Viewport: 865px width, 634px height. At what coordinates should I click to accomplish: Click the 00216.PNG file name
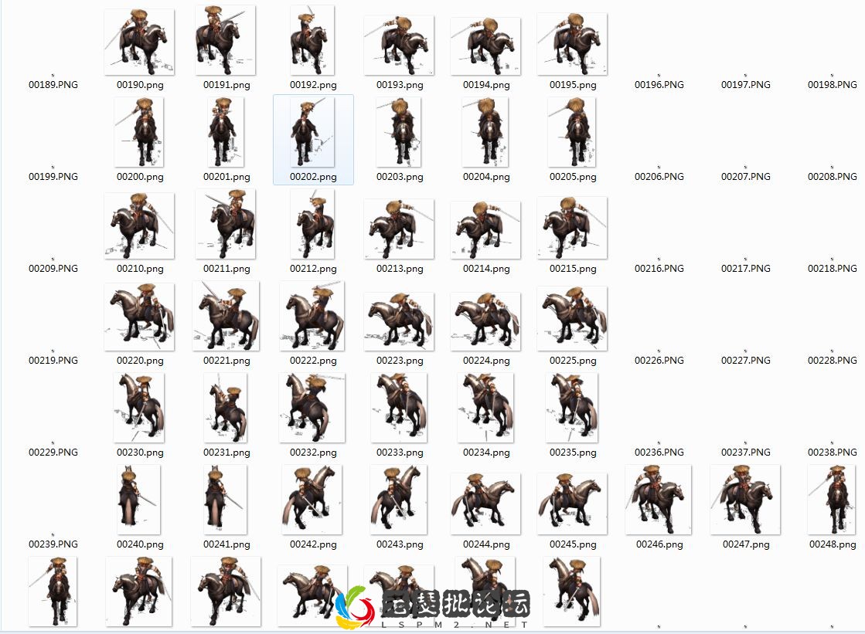point(659,269)
